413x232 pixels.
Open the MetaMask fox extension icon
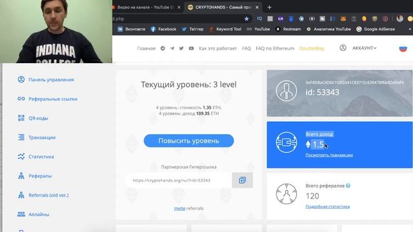343,19
